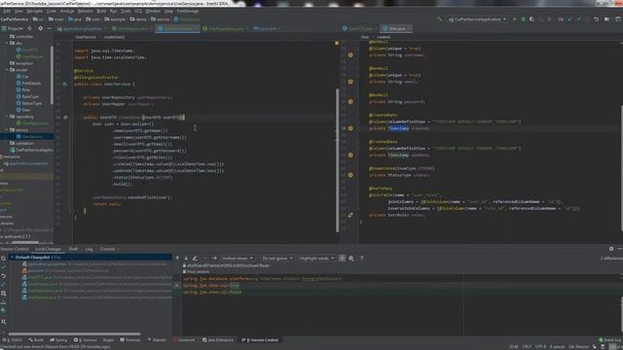Click the 'return null;' line in UserService
This screenshot has height=350, width=623.
coord(106,204)
